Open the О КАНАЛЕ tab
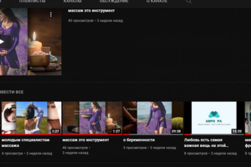This screenshot has height=167, width=251. [157, 1]
